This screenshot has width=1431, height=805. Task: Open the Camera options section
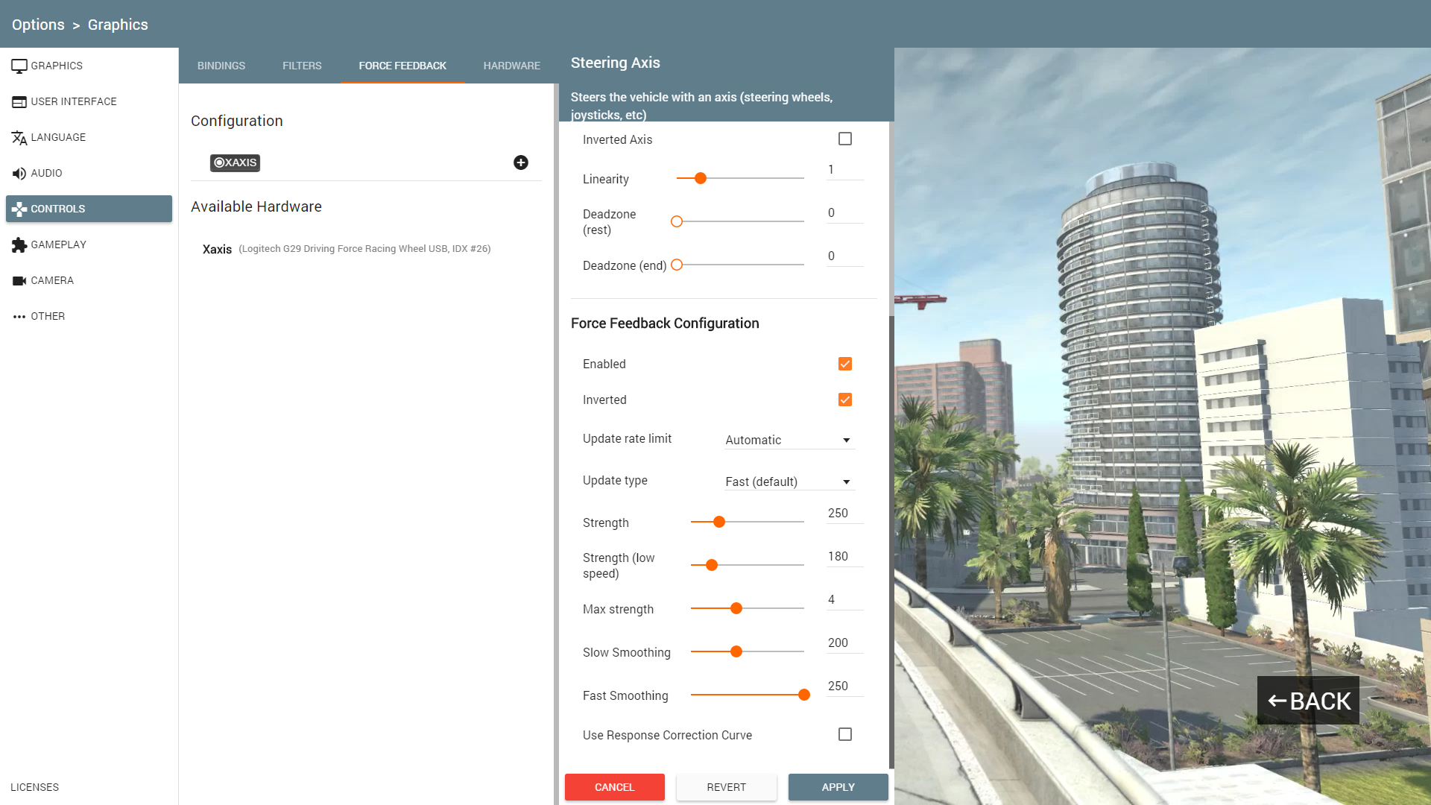[x=89, y=280]
